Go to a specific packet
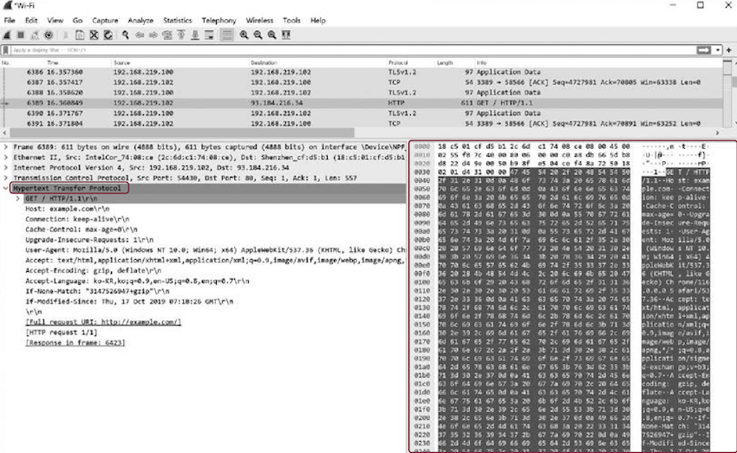The height and width of the screenshot is (453, 737). click(x=166, y=36)
